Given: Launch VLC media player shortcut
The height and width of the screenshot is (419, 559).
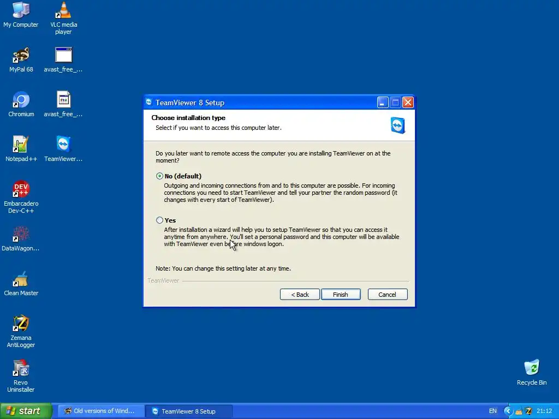Looking at the screenshot, I should point(63,18).
